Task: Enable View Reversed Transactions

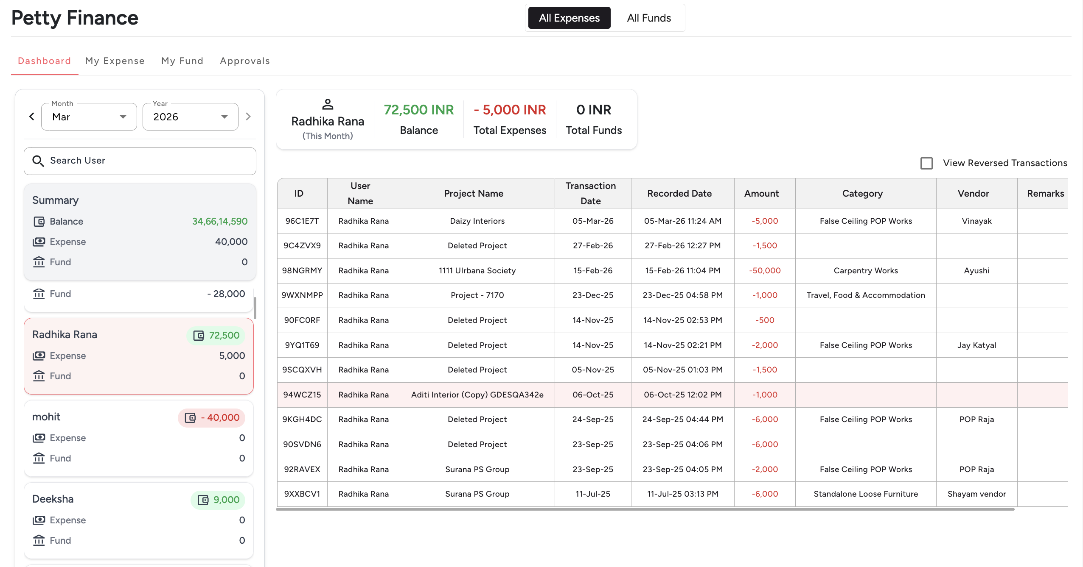Action: [x=926, y=163]
